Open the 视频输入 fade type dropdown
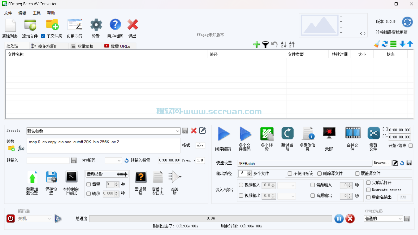This screenshot has height=235, width=418. click(x=286, y=185)
